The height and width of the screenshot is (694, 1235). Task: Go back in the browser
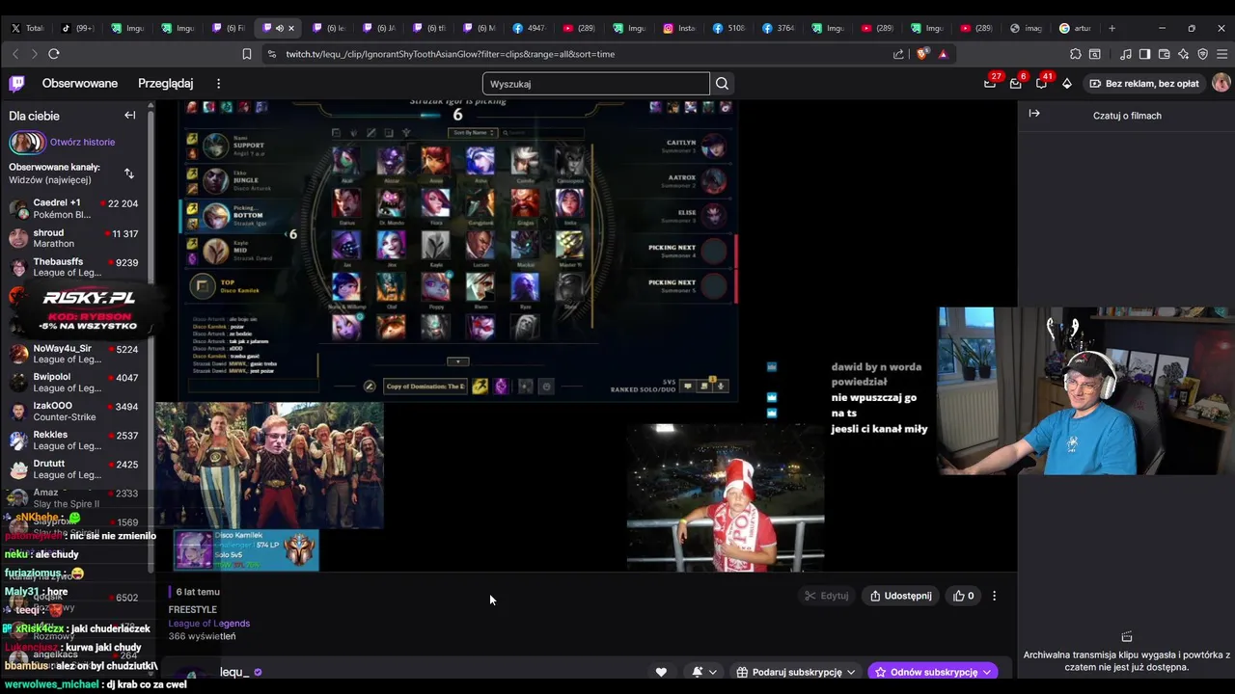pos(15,54)
